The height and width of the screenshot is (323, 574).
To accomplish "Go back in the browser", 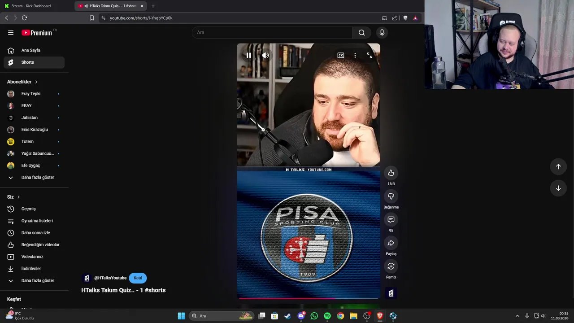I will coord(6,18).
